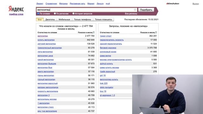This screenshot has width=203, height=114.
Task: Open the boy 18 similar query
Action: tap(103, 91)
